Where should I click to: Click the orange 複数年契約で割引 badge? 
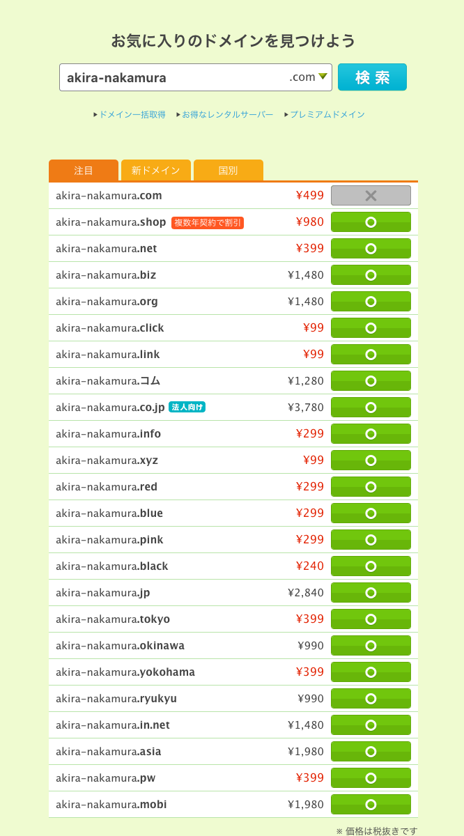click(x=208, y=222)
